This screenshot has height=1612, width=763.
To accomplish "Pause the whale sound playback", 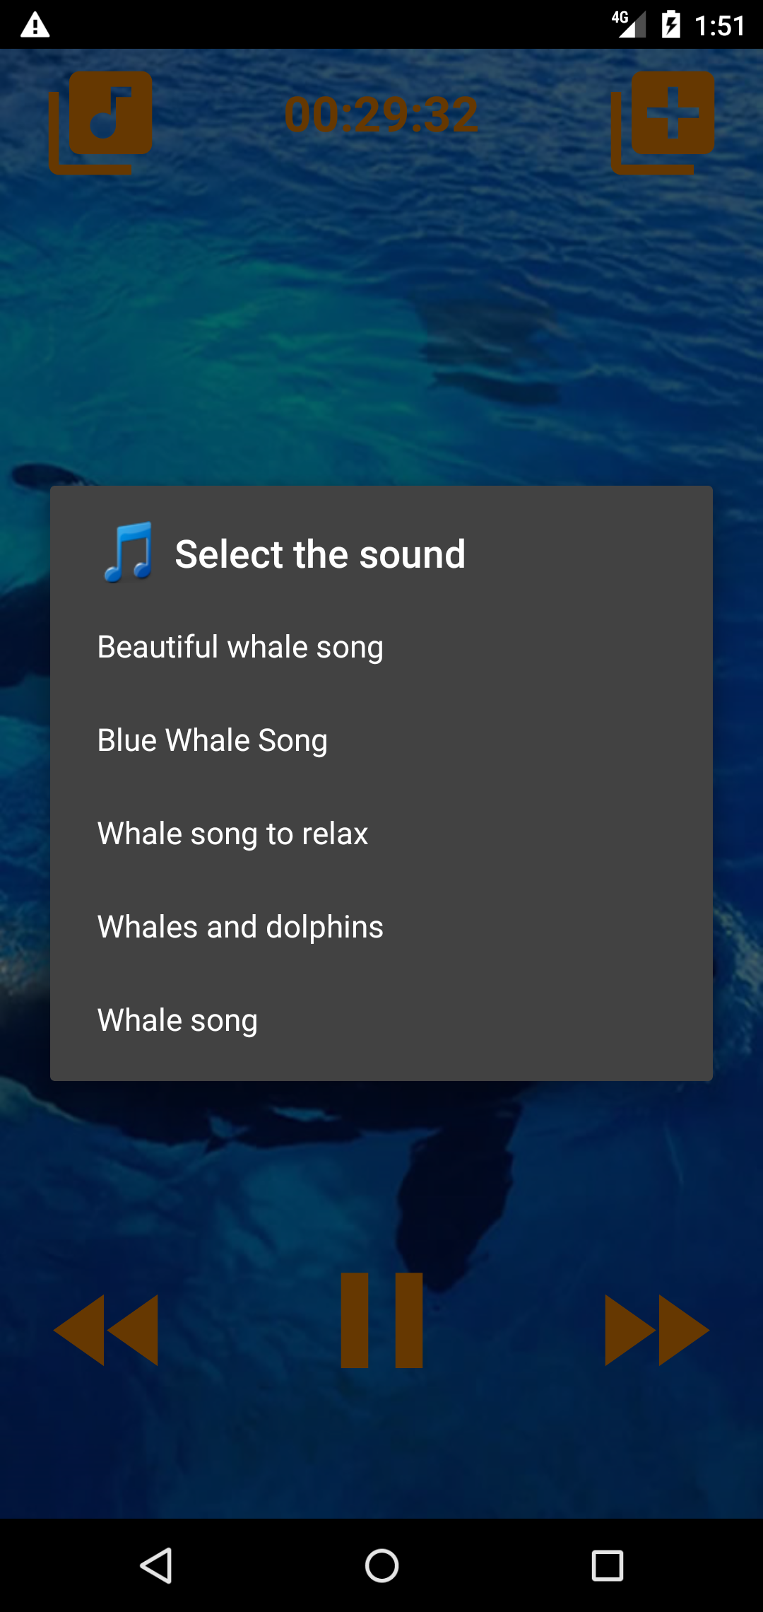I will click(381, 1320).
